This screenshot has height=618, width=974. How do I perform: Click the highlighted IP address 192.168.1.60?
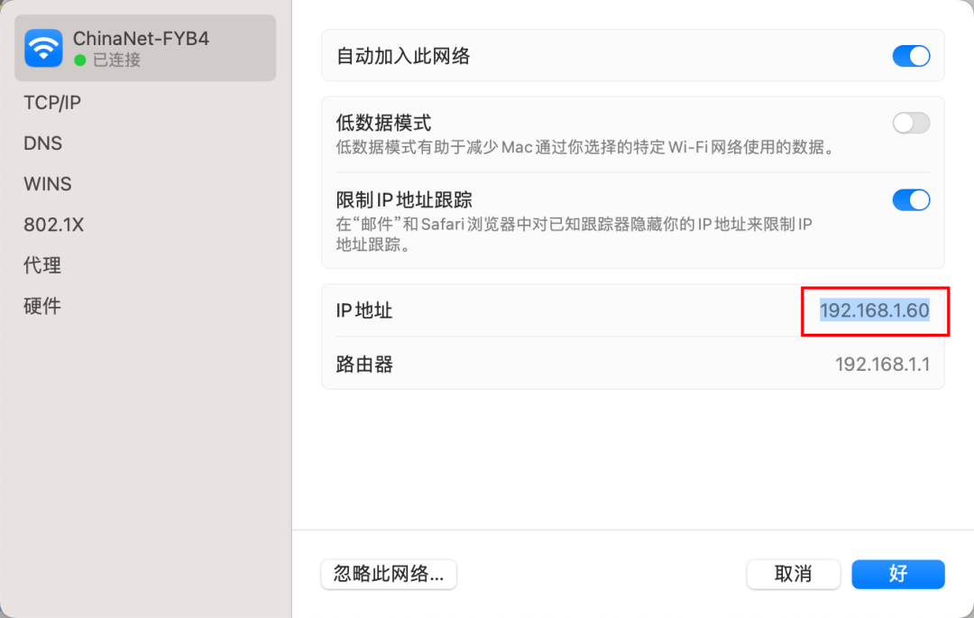pyautogui.click(x=874, y=310)
